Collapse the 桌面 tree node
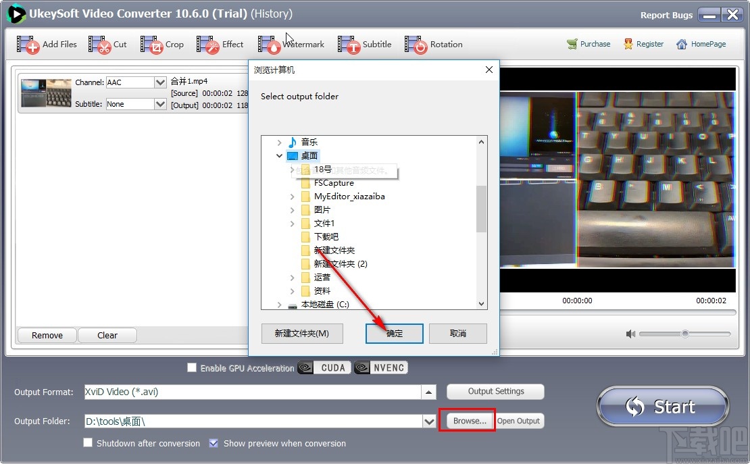 (279, 155)
